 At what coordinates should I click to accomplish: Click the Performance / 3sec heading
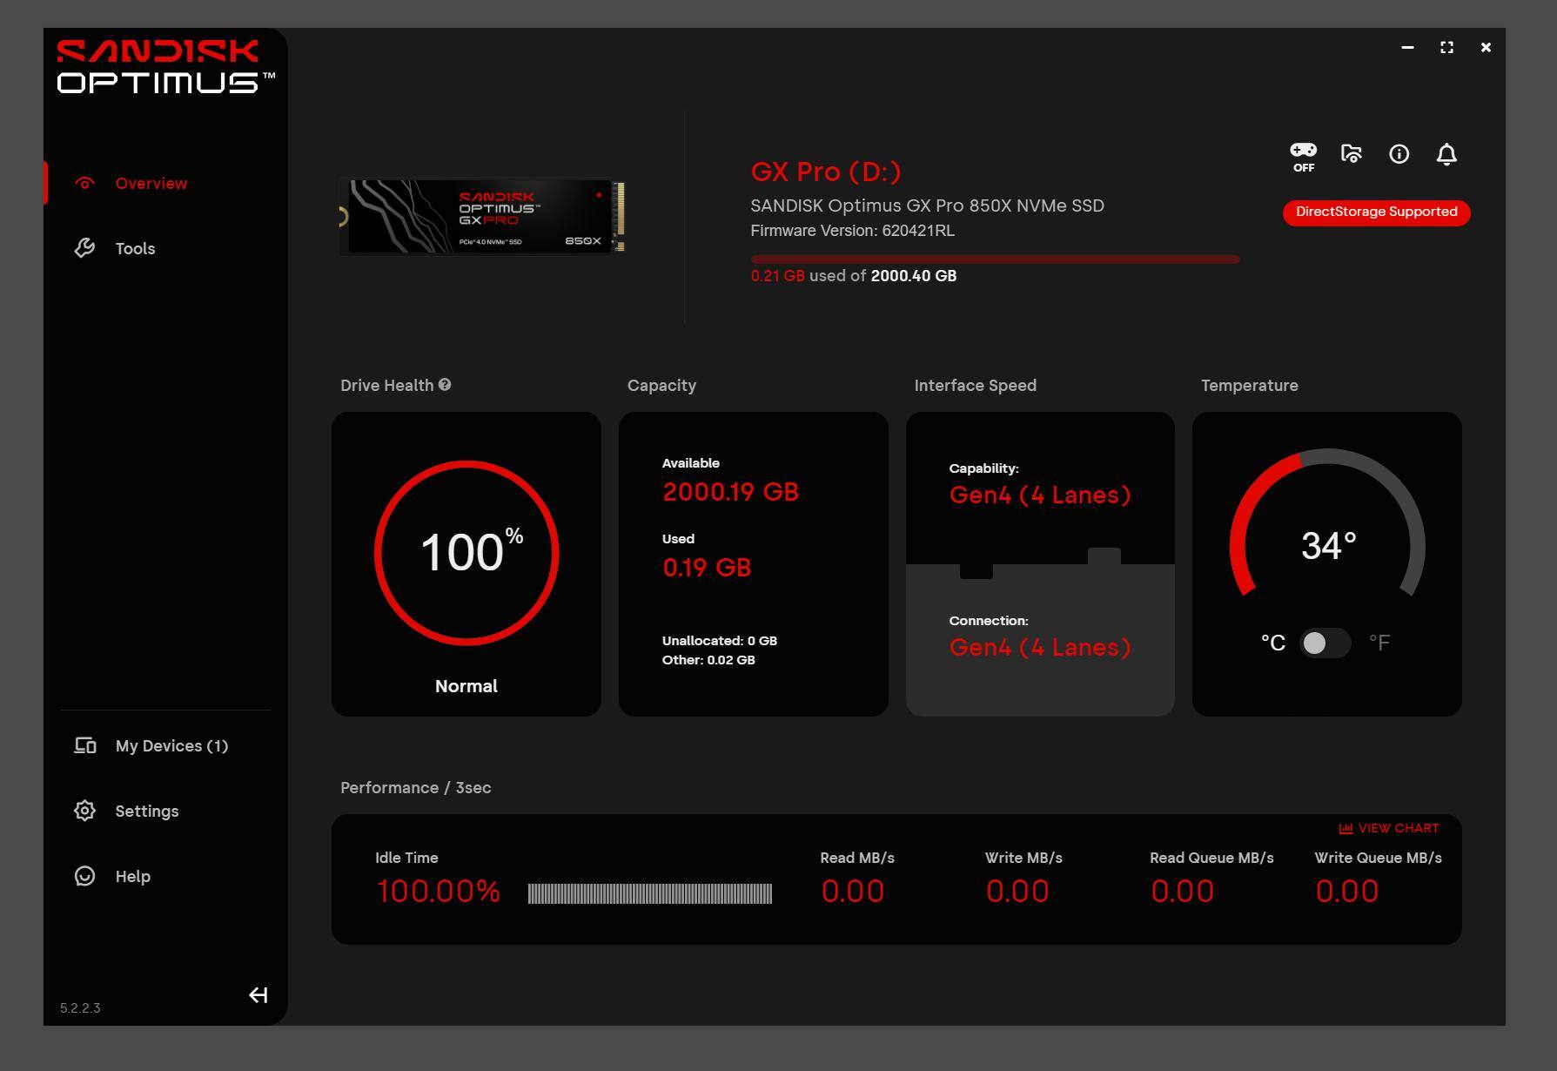pyautogui.click(x=415, y=787)
